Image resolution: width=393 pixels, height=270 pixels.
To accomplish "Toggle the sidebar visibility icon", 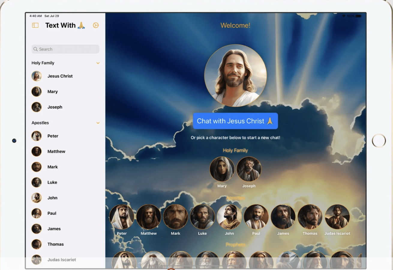I will pyautogui.click(x=35, y=25).
